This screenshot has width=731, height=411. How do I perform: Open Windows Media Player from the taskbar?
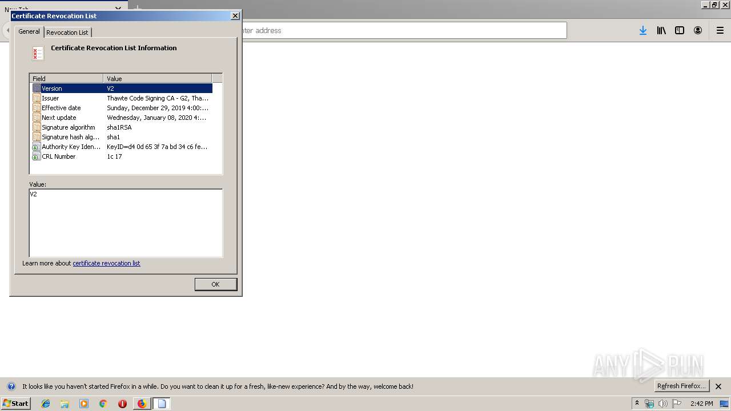[84, 404]
